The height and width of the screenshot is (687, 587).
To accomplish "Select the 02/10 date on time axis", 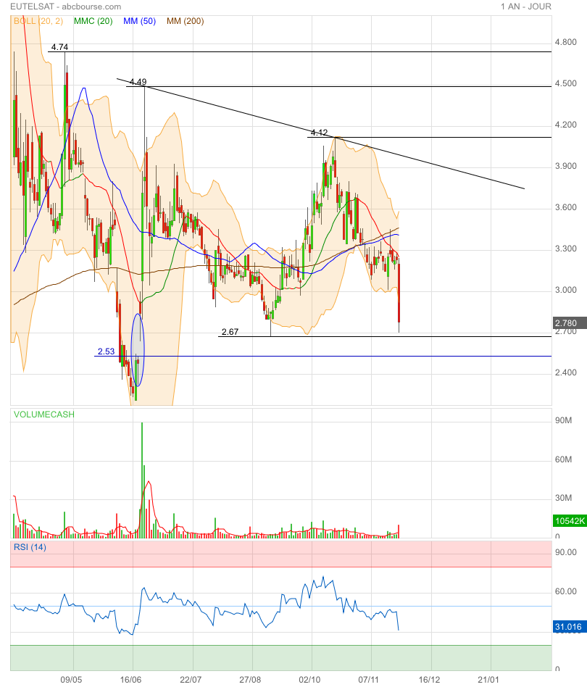I will [x=310, y=680].
